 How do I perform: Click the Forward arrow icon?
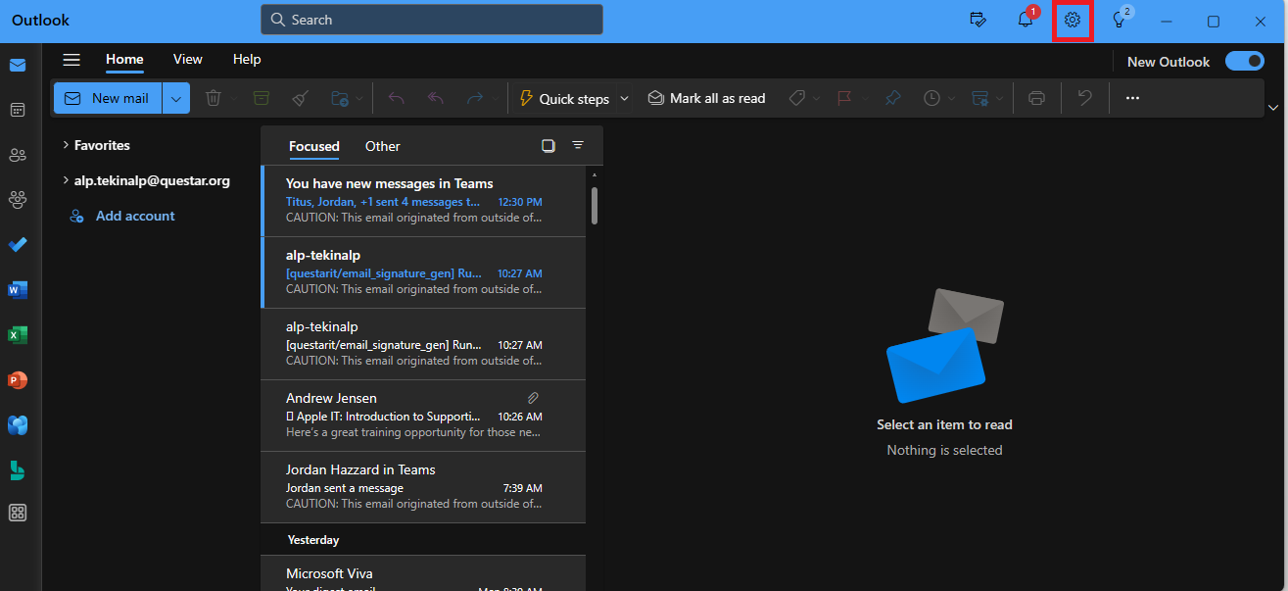coord(475,98)
